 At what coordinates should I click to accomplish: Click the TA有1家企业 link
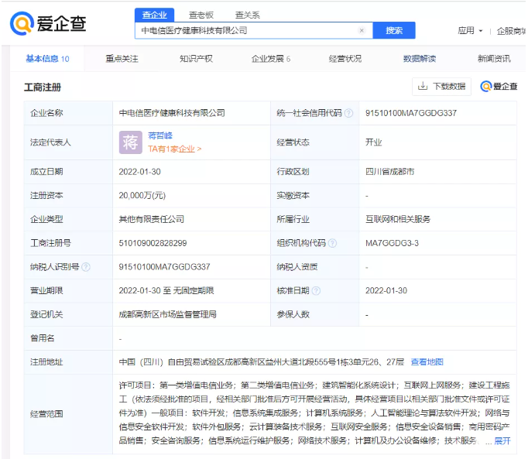point(174,149)
